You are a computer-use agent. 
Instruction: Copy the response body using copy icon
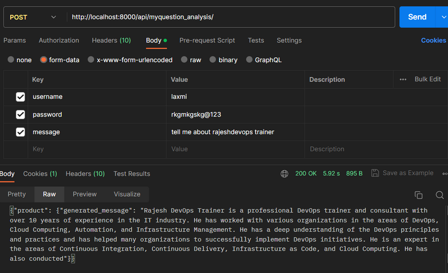click(418, 195)
